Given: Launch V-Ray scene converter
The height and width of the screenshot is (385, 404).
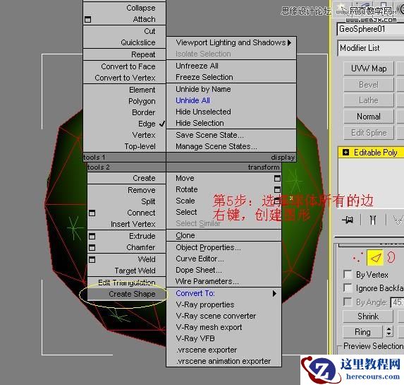Looking at the screenshot, I should [216, 316].
